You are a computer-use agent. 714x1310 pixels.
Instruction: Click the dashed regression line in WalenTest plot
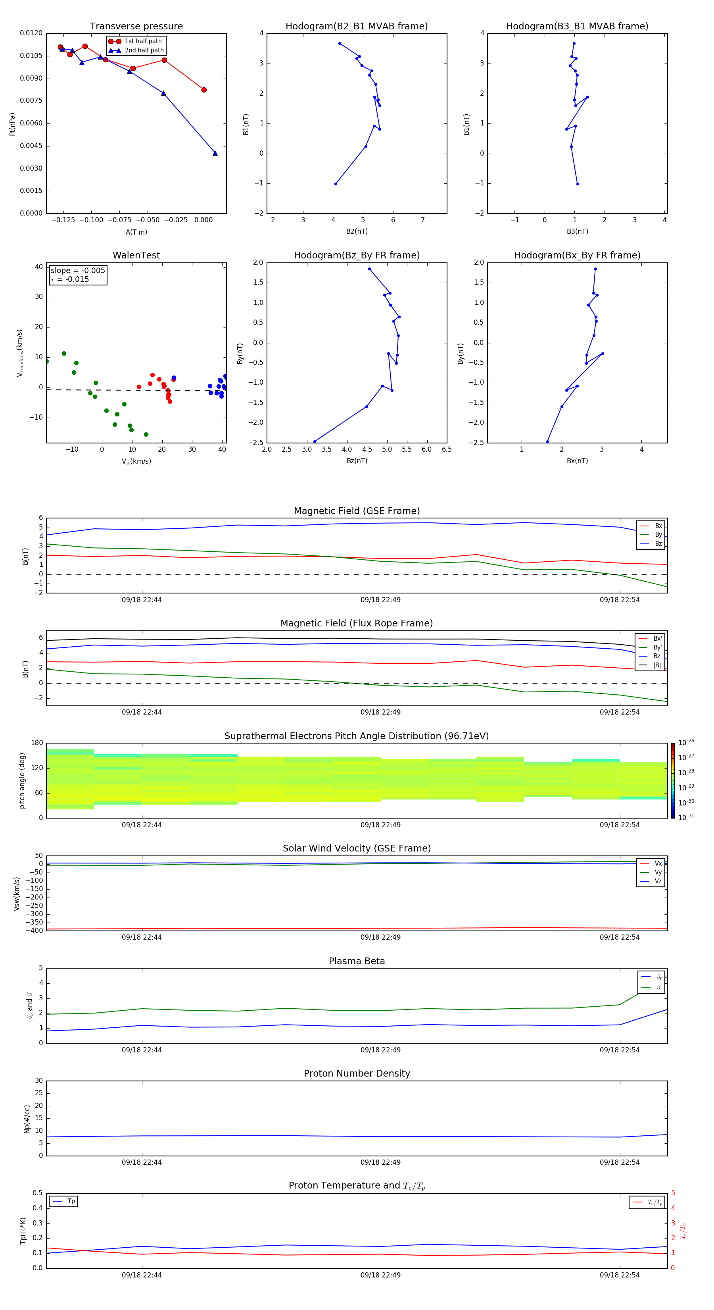point(136,390)
